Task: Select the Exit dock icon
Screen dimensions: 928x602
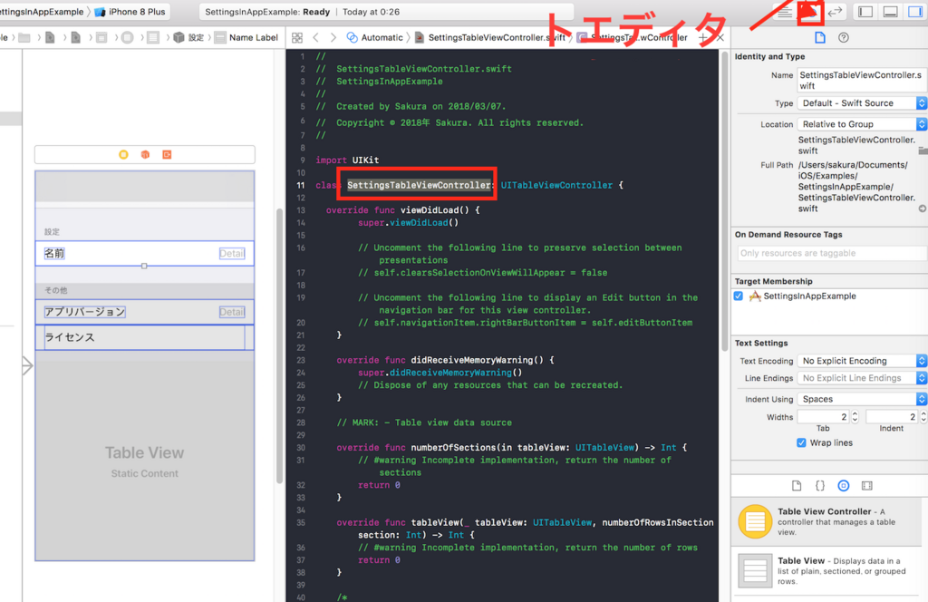Action: [167, 154]
